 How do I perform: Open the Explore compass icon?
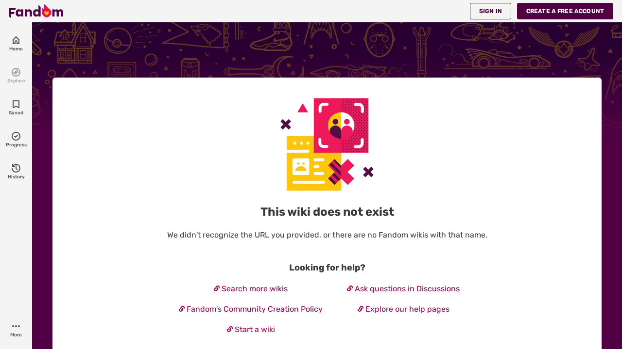coord(16,72)
